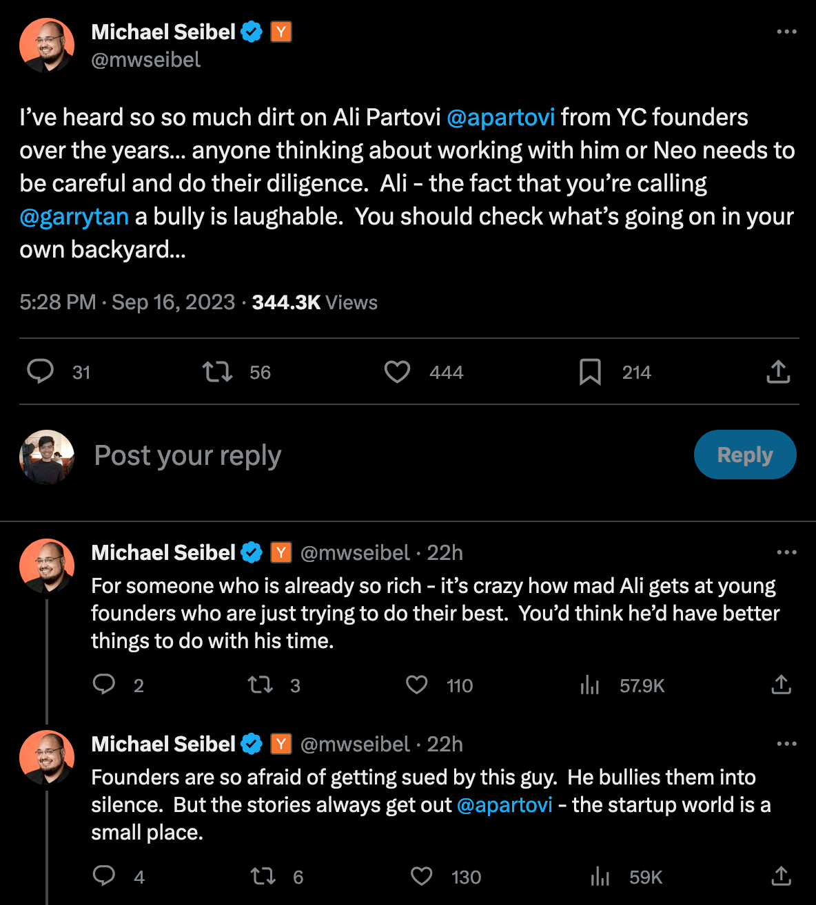Like the main post with 444 likes
The height and width of the screenshot is (905, 816).
click(x=397, y=372)
